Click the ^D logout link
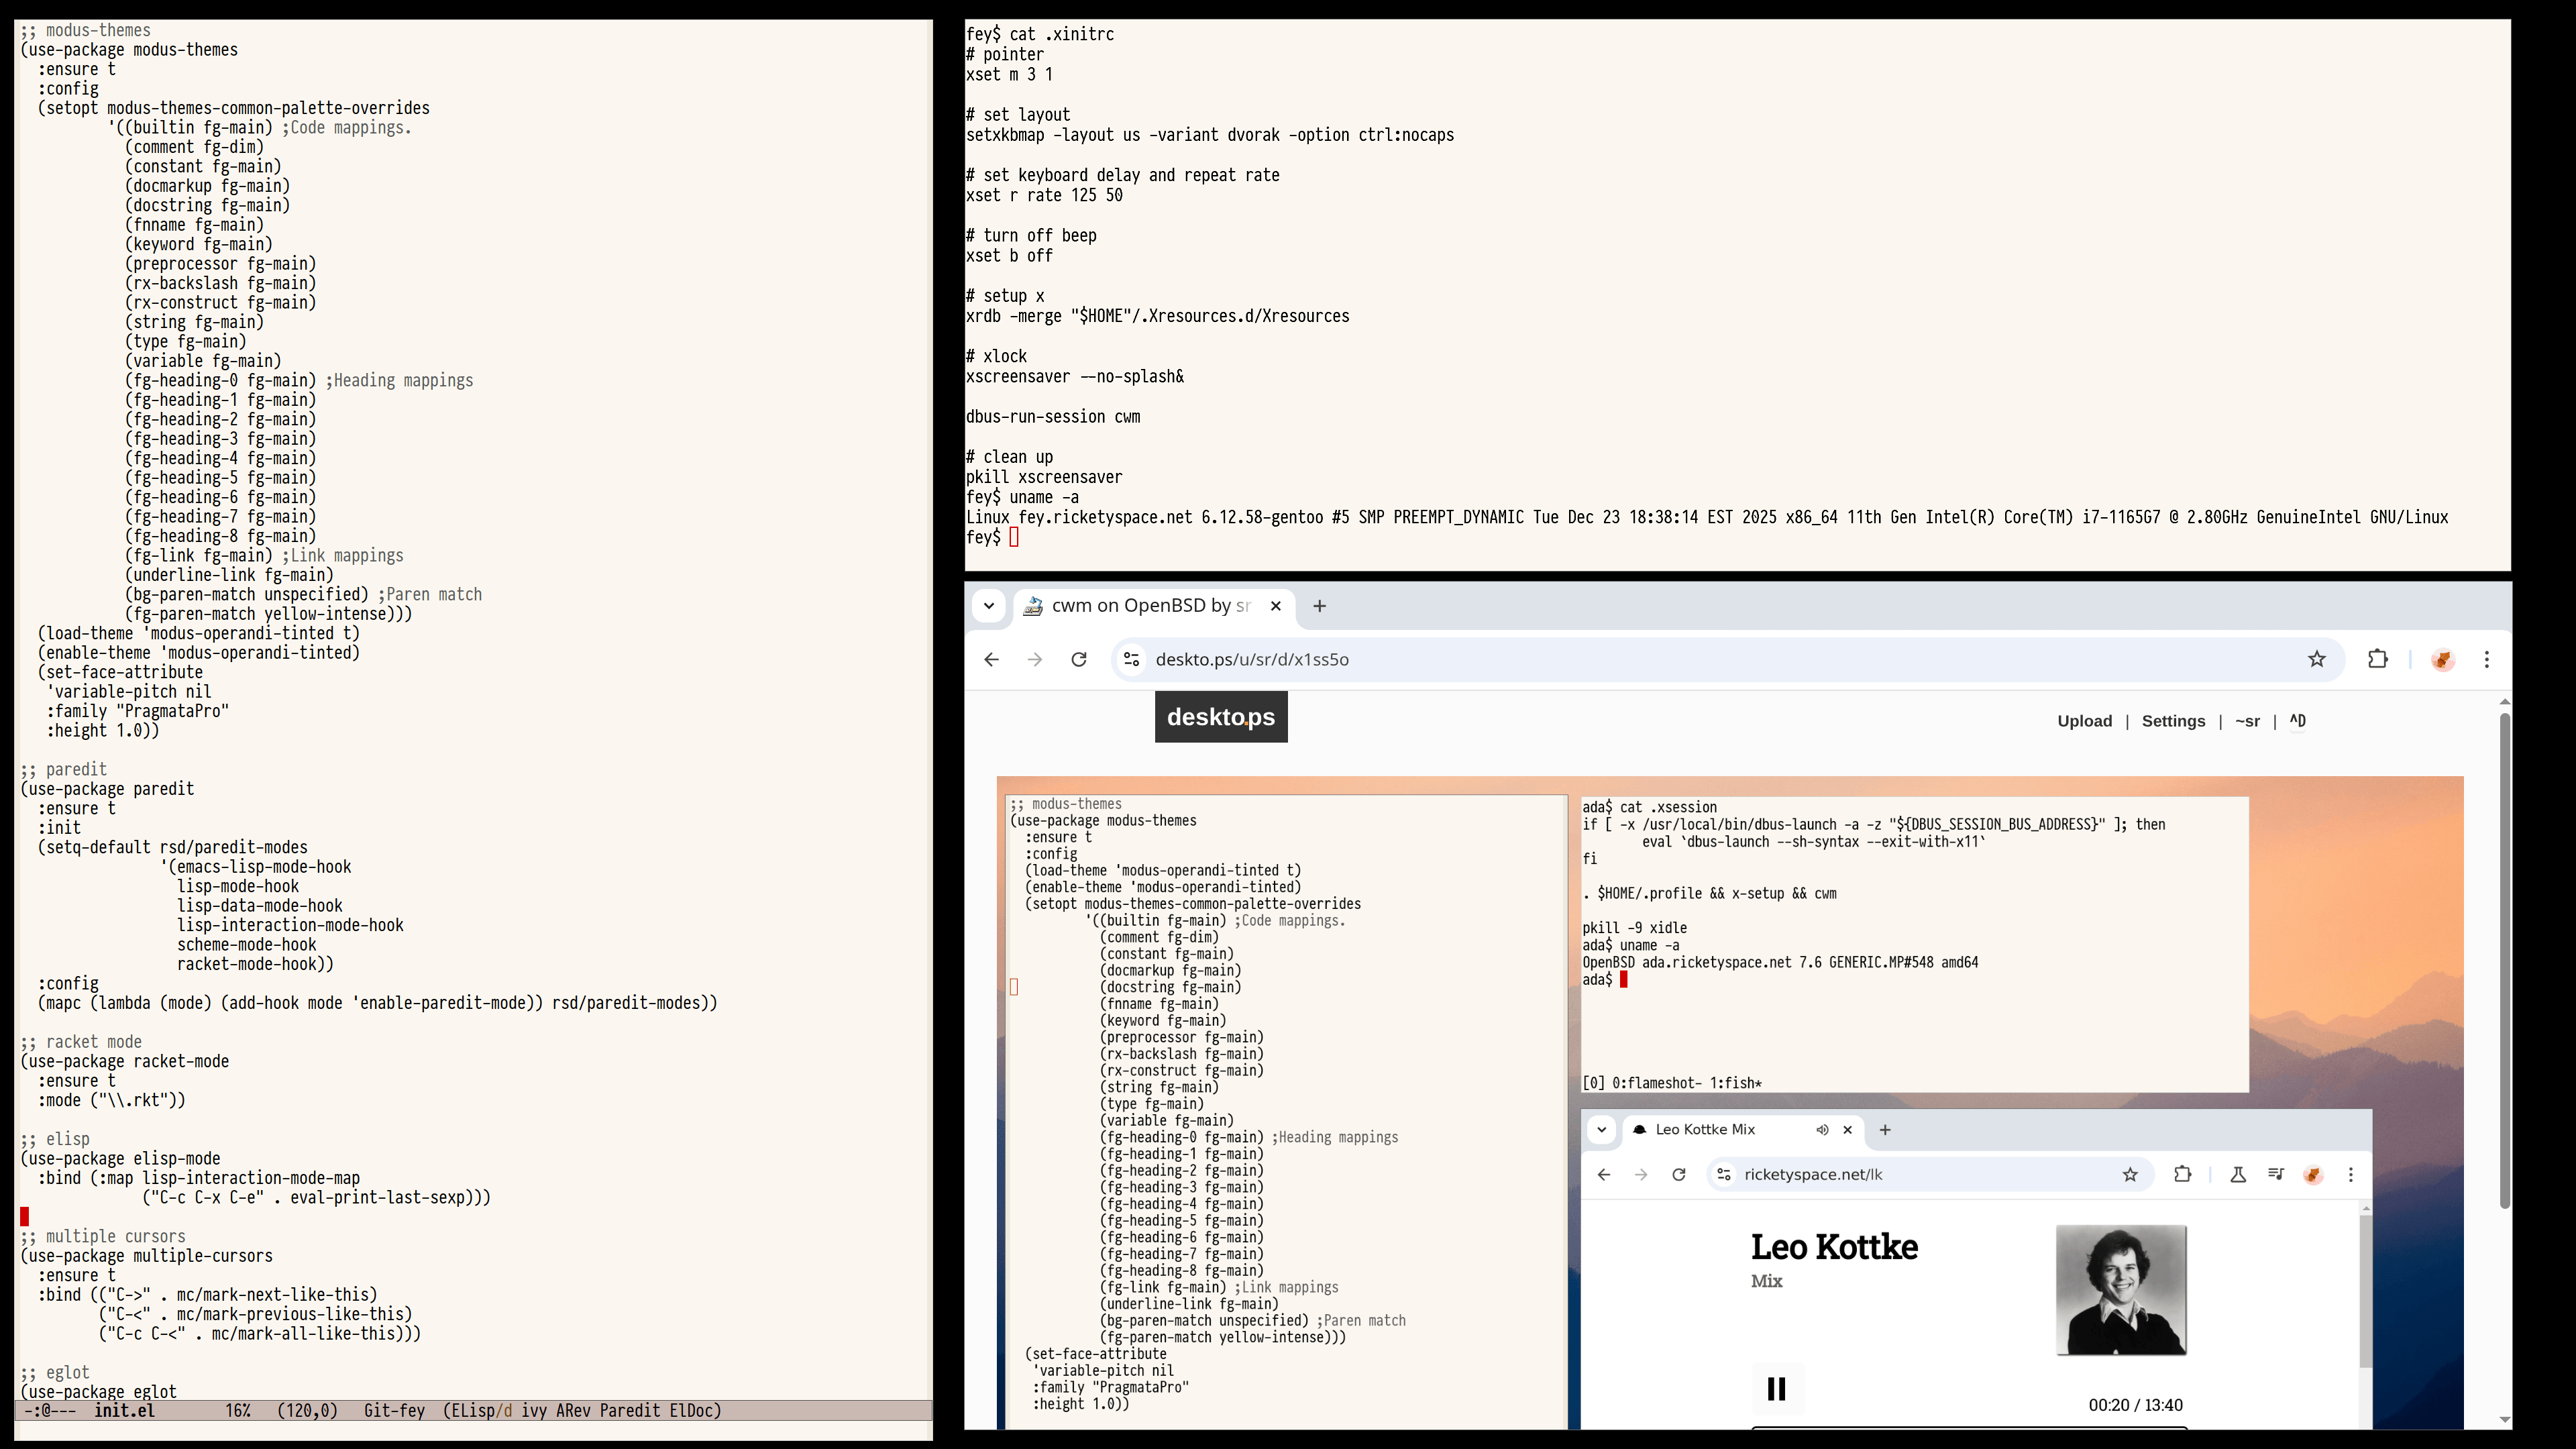The height and width of the screenshot is (1449, 2576). tap(2297, 721)
